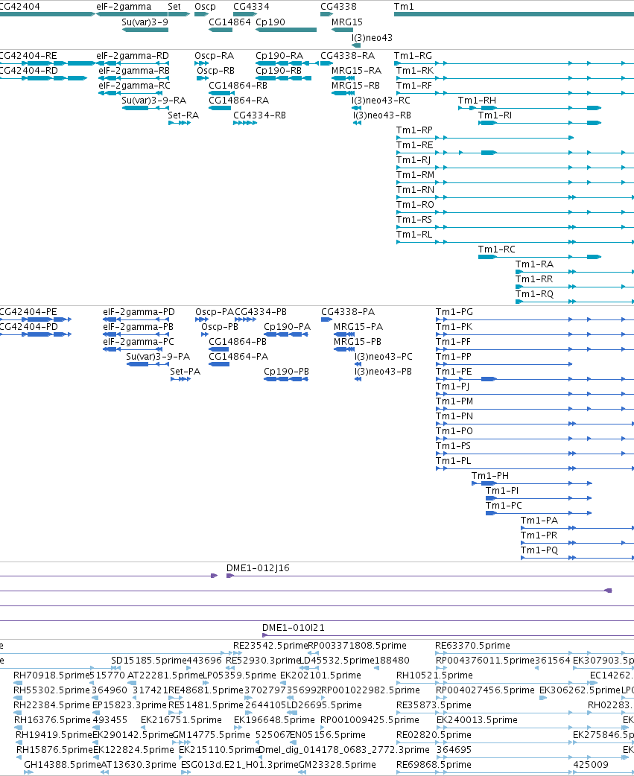Click transcript Tm1-RP

coord(414,130)
